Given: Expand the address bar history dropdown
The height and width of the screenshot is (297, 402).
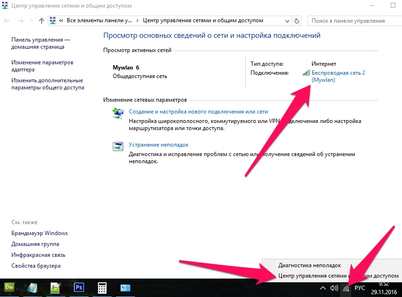Looking at the screenshot, I should tap(287, 21).
